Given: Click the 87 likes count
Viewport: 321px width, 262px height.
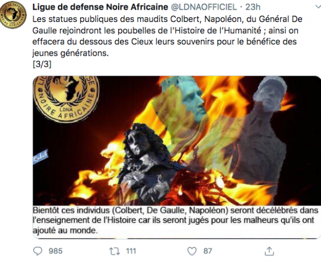Looking at the screenshot, I should pyautogui.click(x=208, y=251).
